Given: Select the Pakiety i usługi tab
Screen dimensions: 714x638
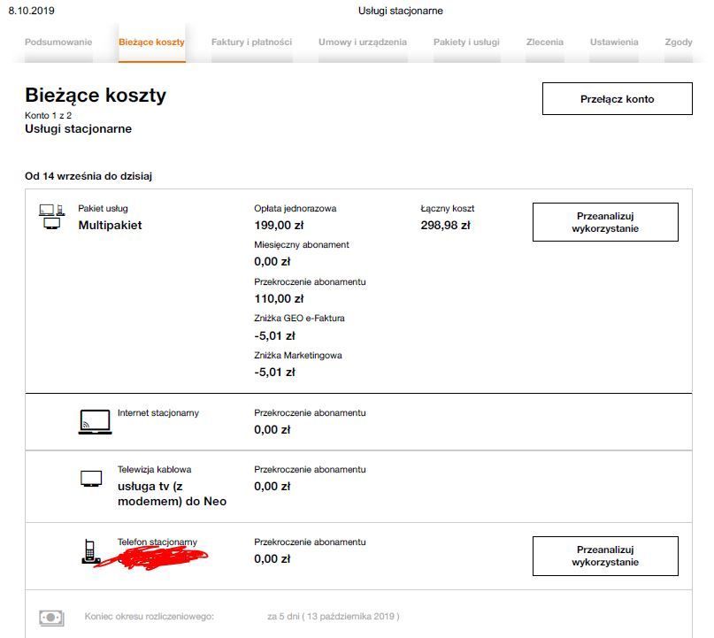Looking at the screenshot, I should [466, 42].
